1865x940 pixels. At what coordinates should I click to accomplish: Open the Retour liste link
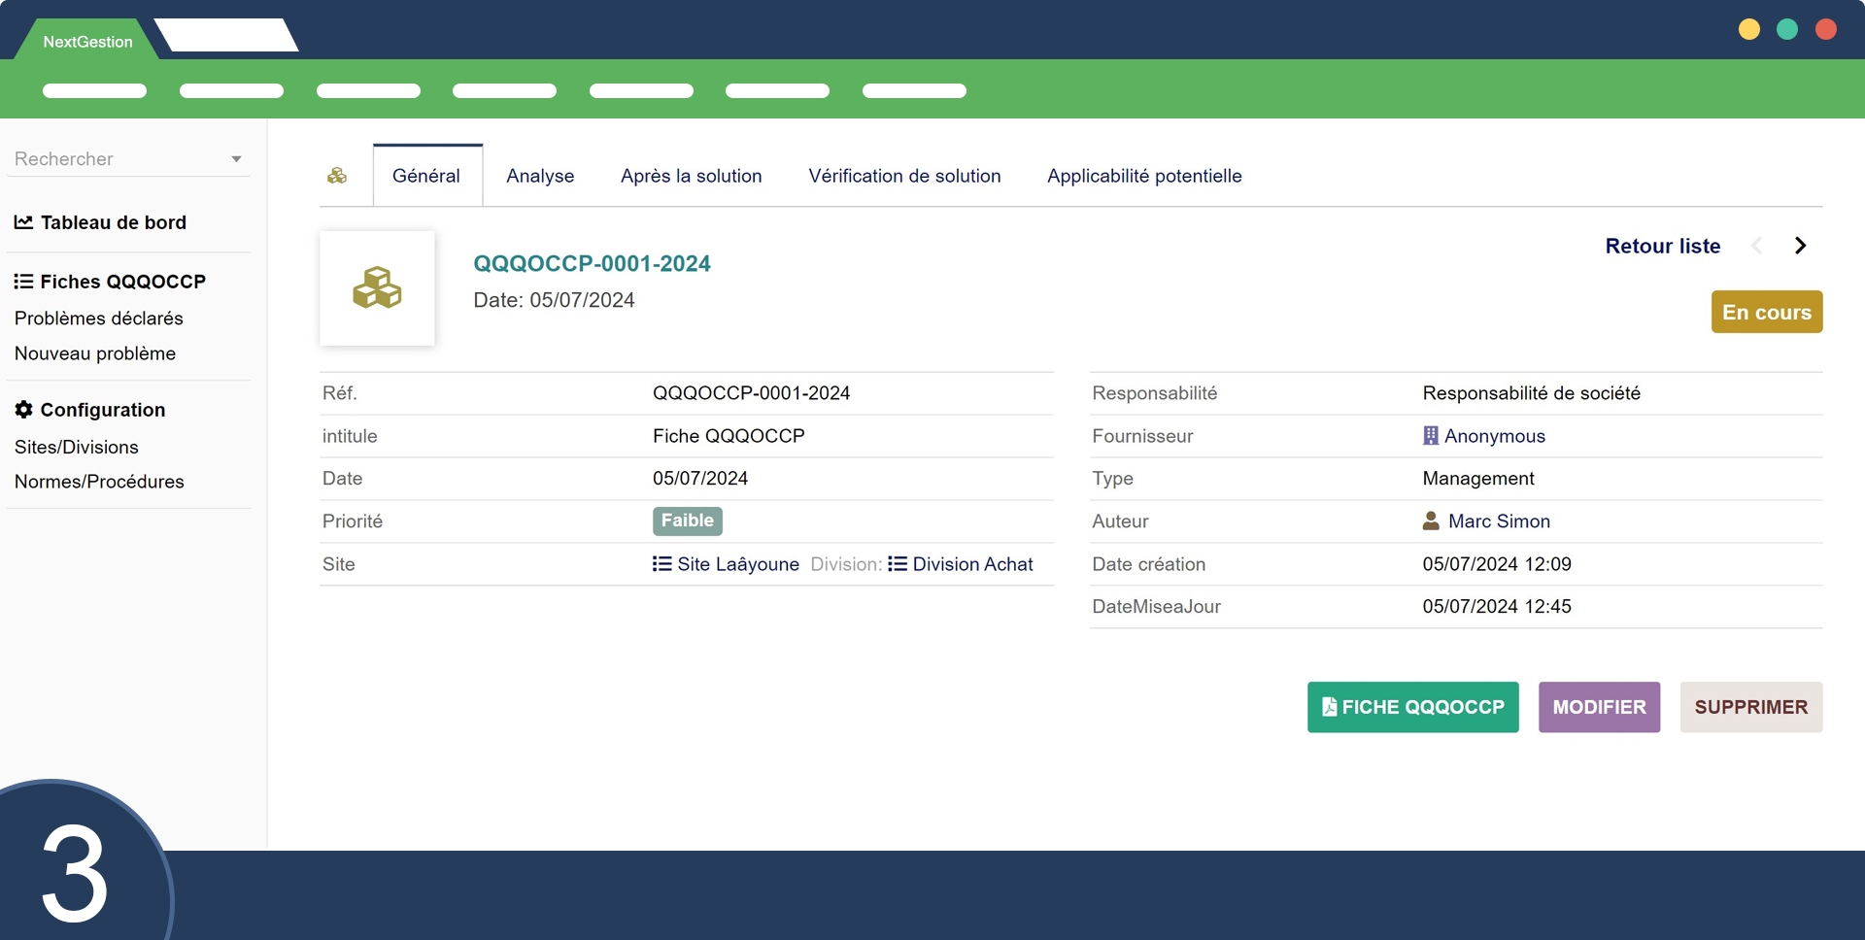point(1662,246)
